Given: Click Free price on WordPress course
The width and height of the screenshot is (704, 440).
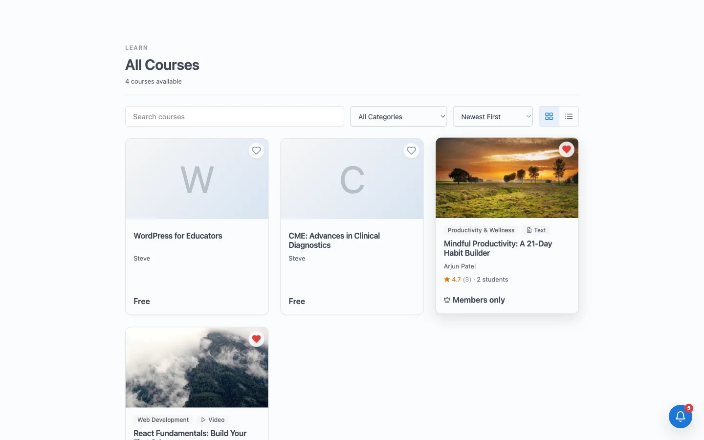Looking at the screenshot, I should pos(142,302).
